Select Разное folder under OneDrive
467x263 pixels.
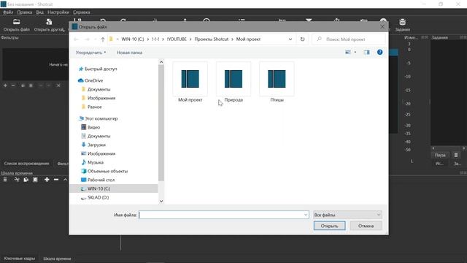[91, 107]
